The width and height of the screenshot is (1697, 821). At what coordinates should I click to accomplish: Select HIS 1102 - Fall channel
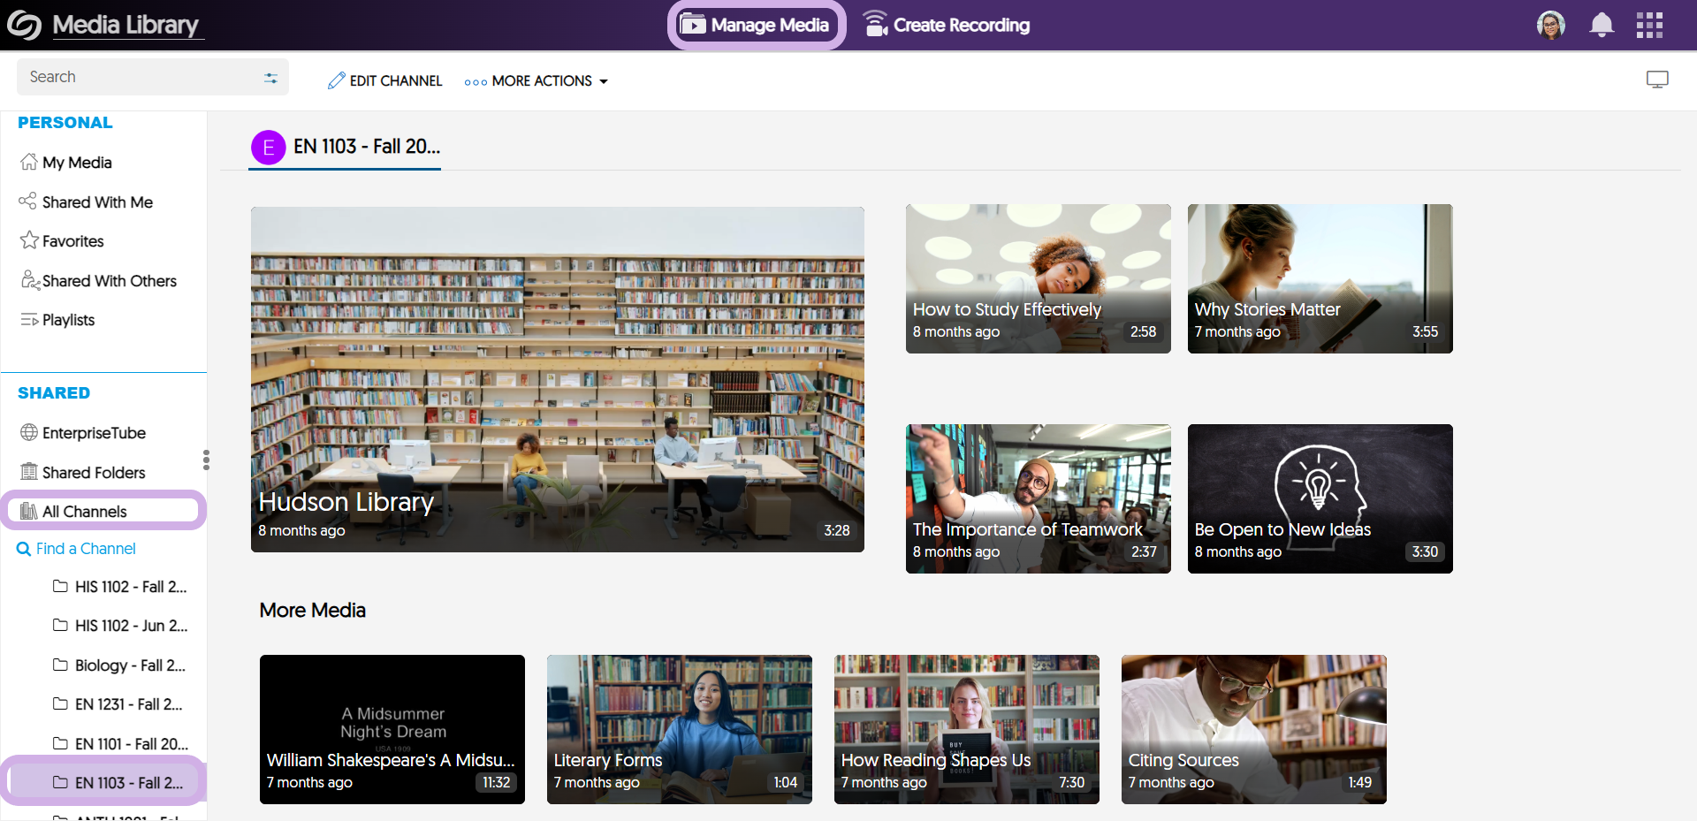[120, 587]
